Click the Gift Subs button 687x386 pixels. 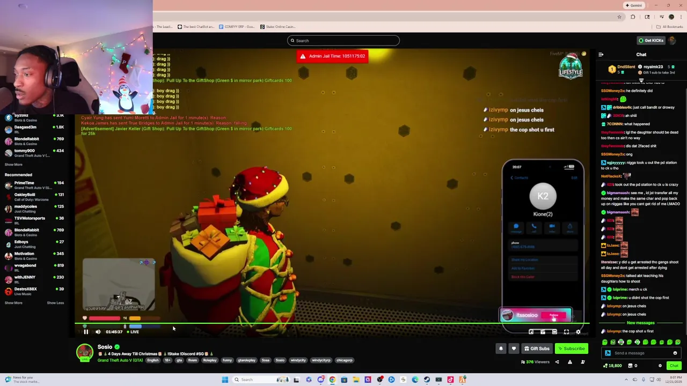click(537, 348)
